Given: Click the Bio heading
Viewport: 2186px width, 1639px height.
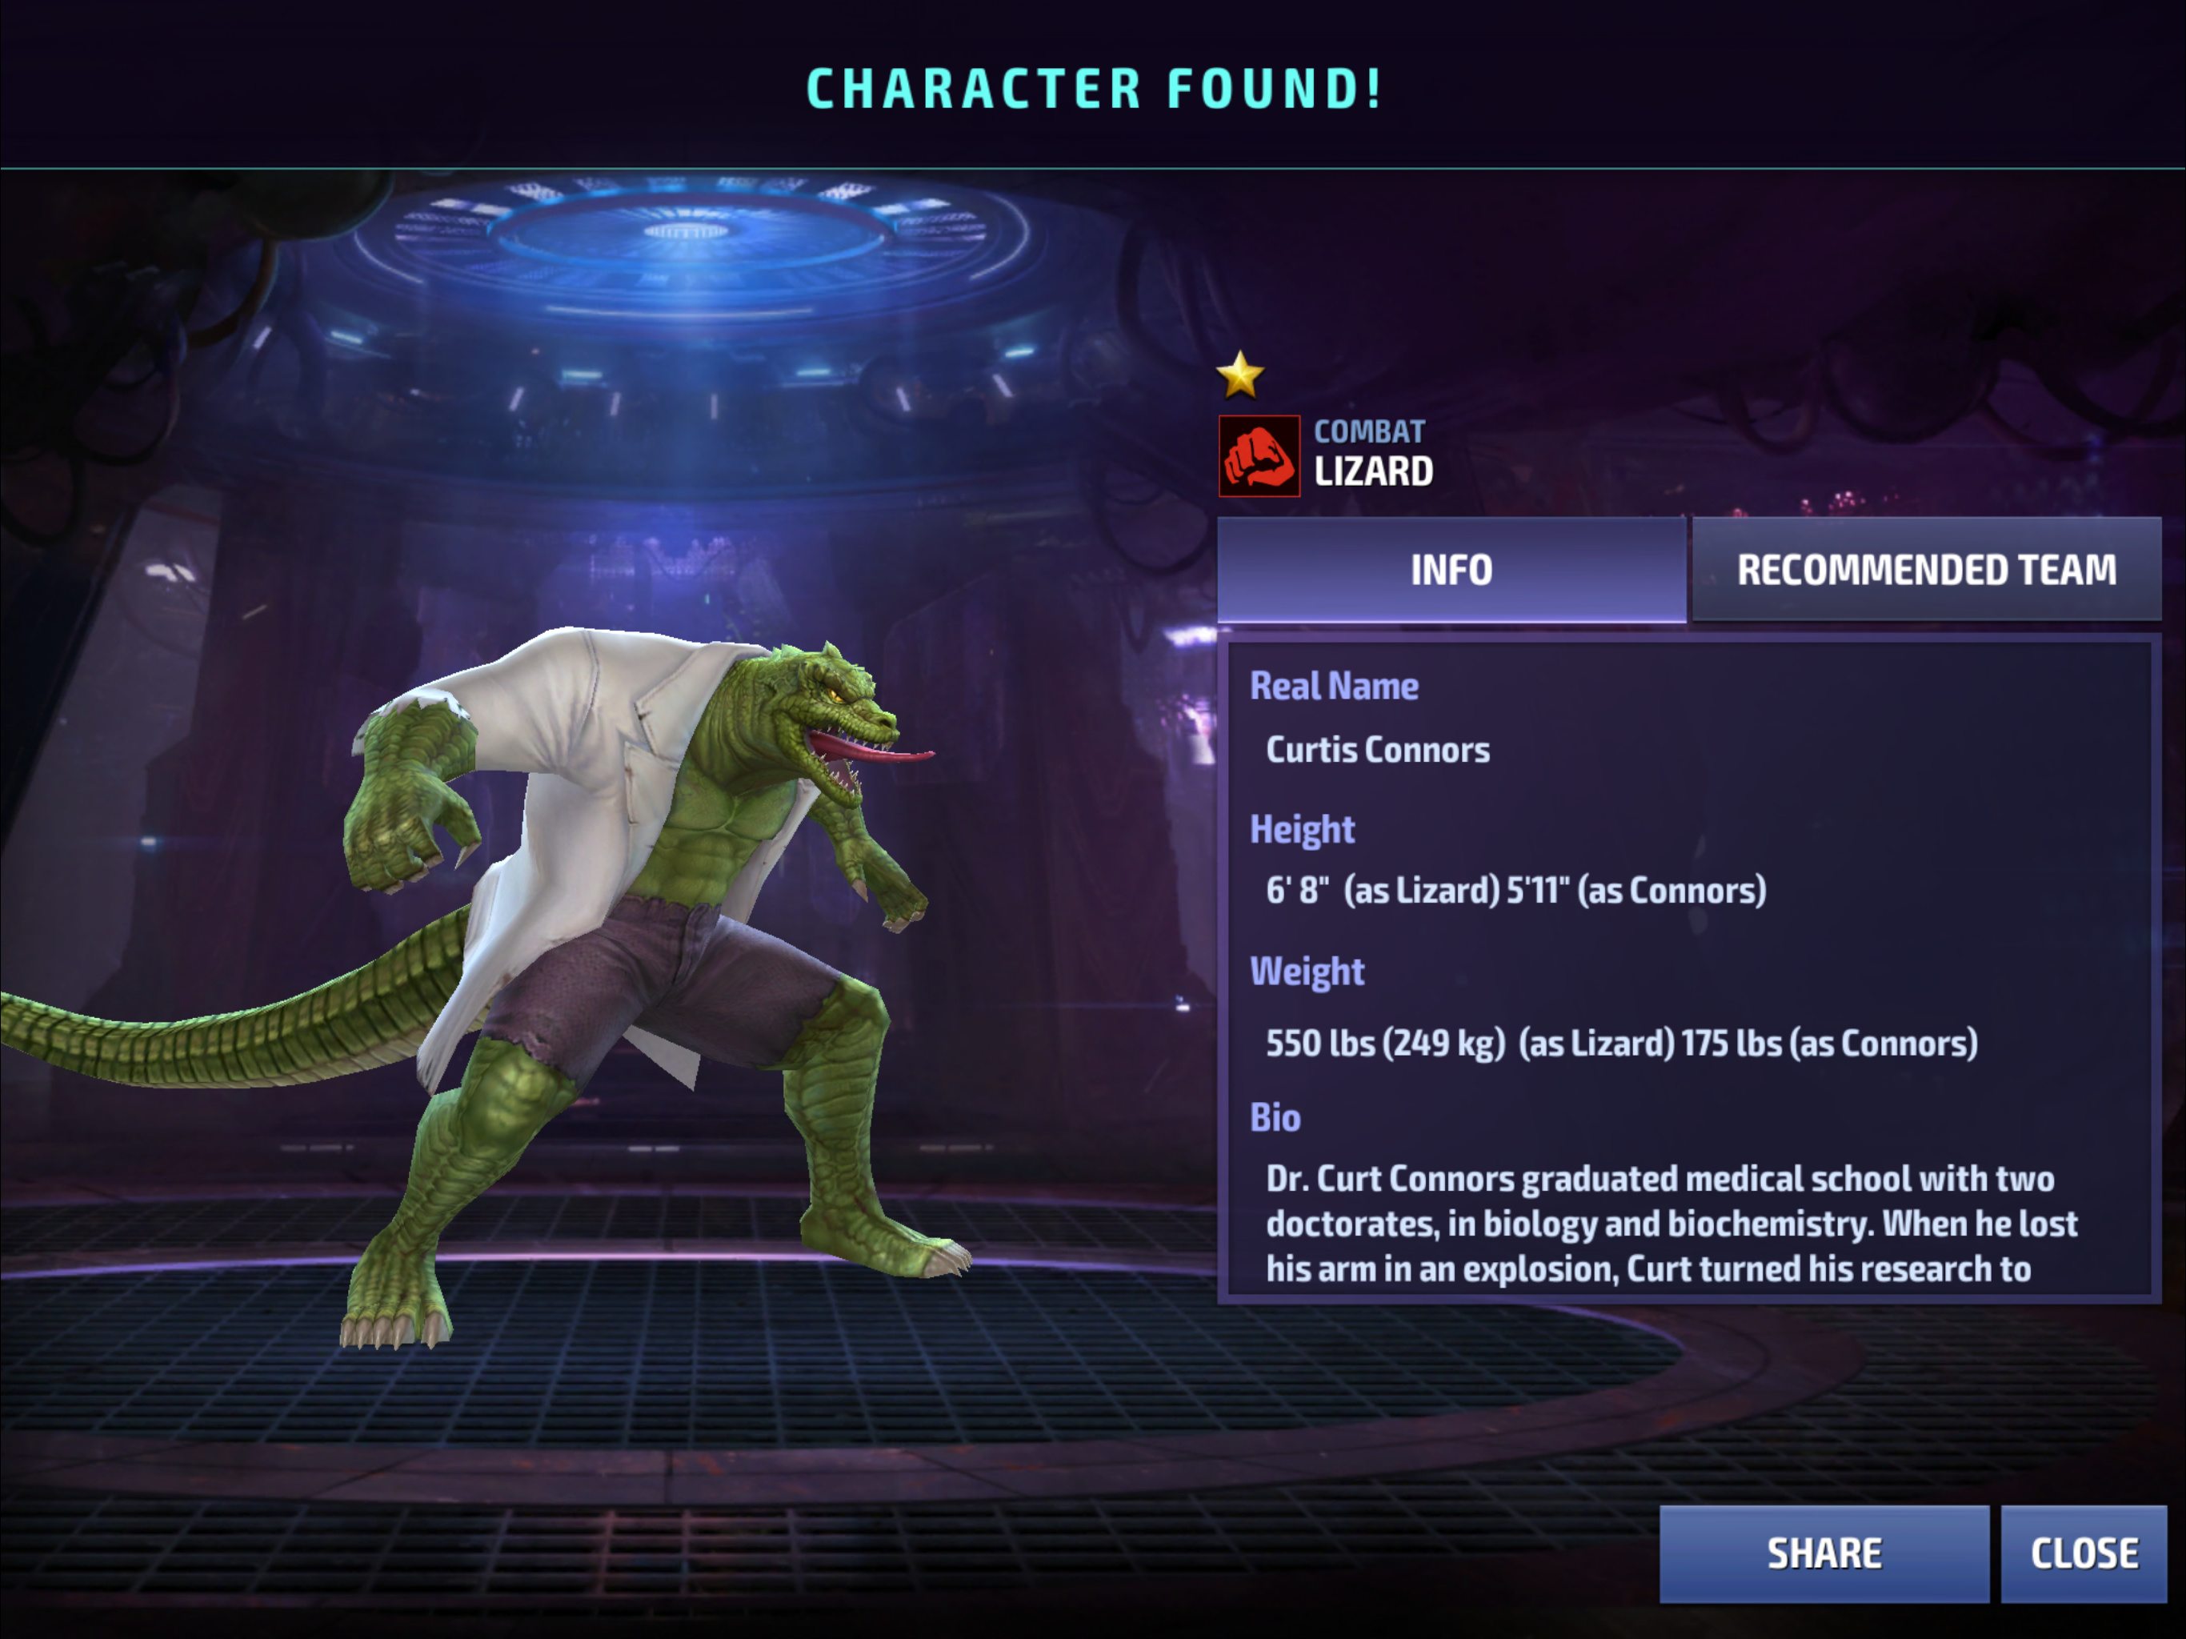Looking at the screenshot, I should click(x=1275, y=1117).
